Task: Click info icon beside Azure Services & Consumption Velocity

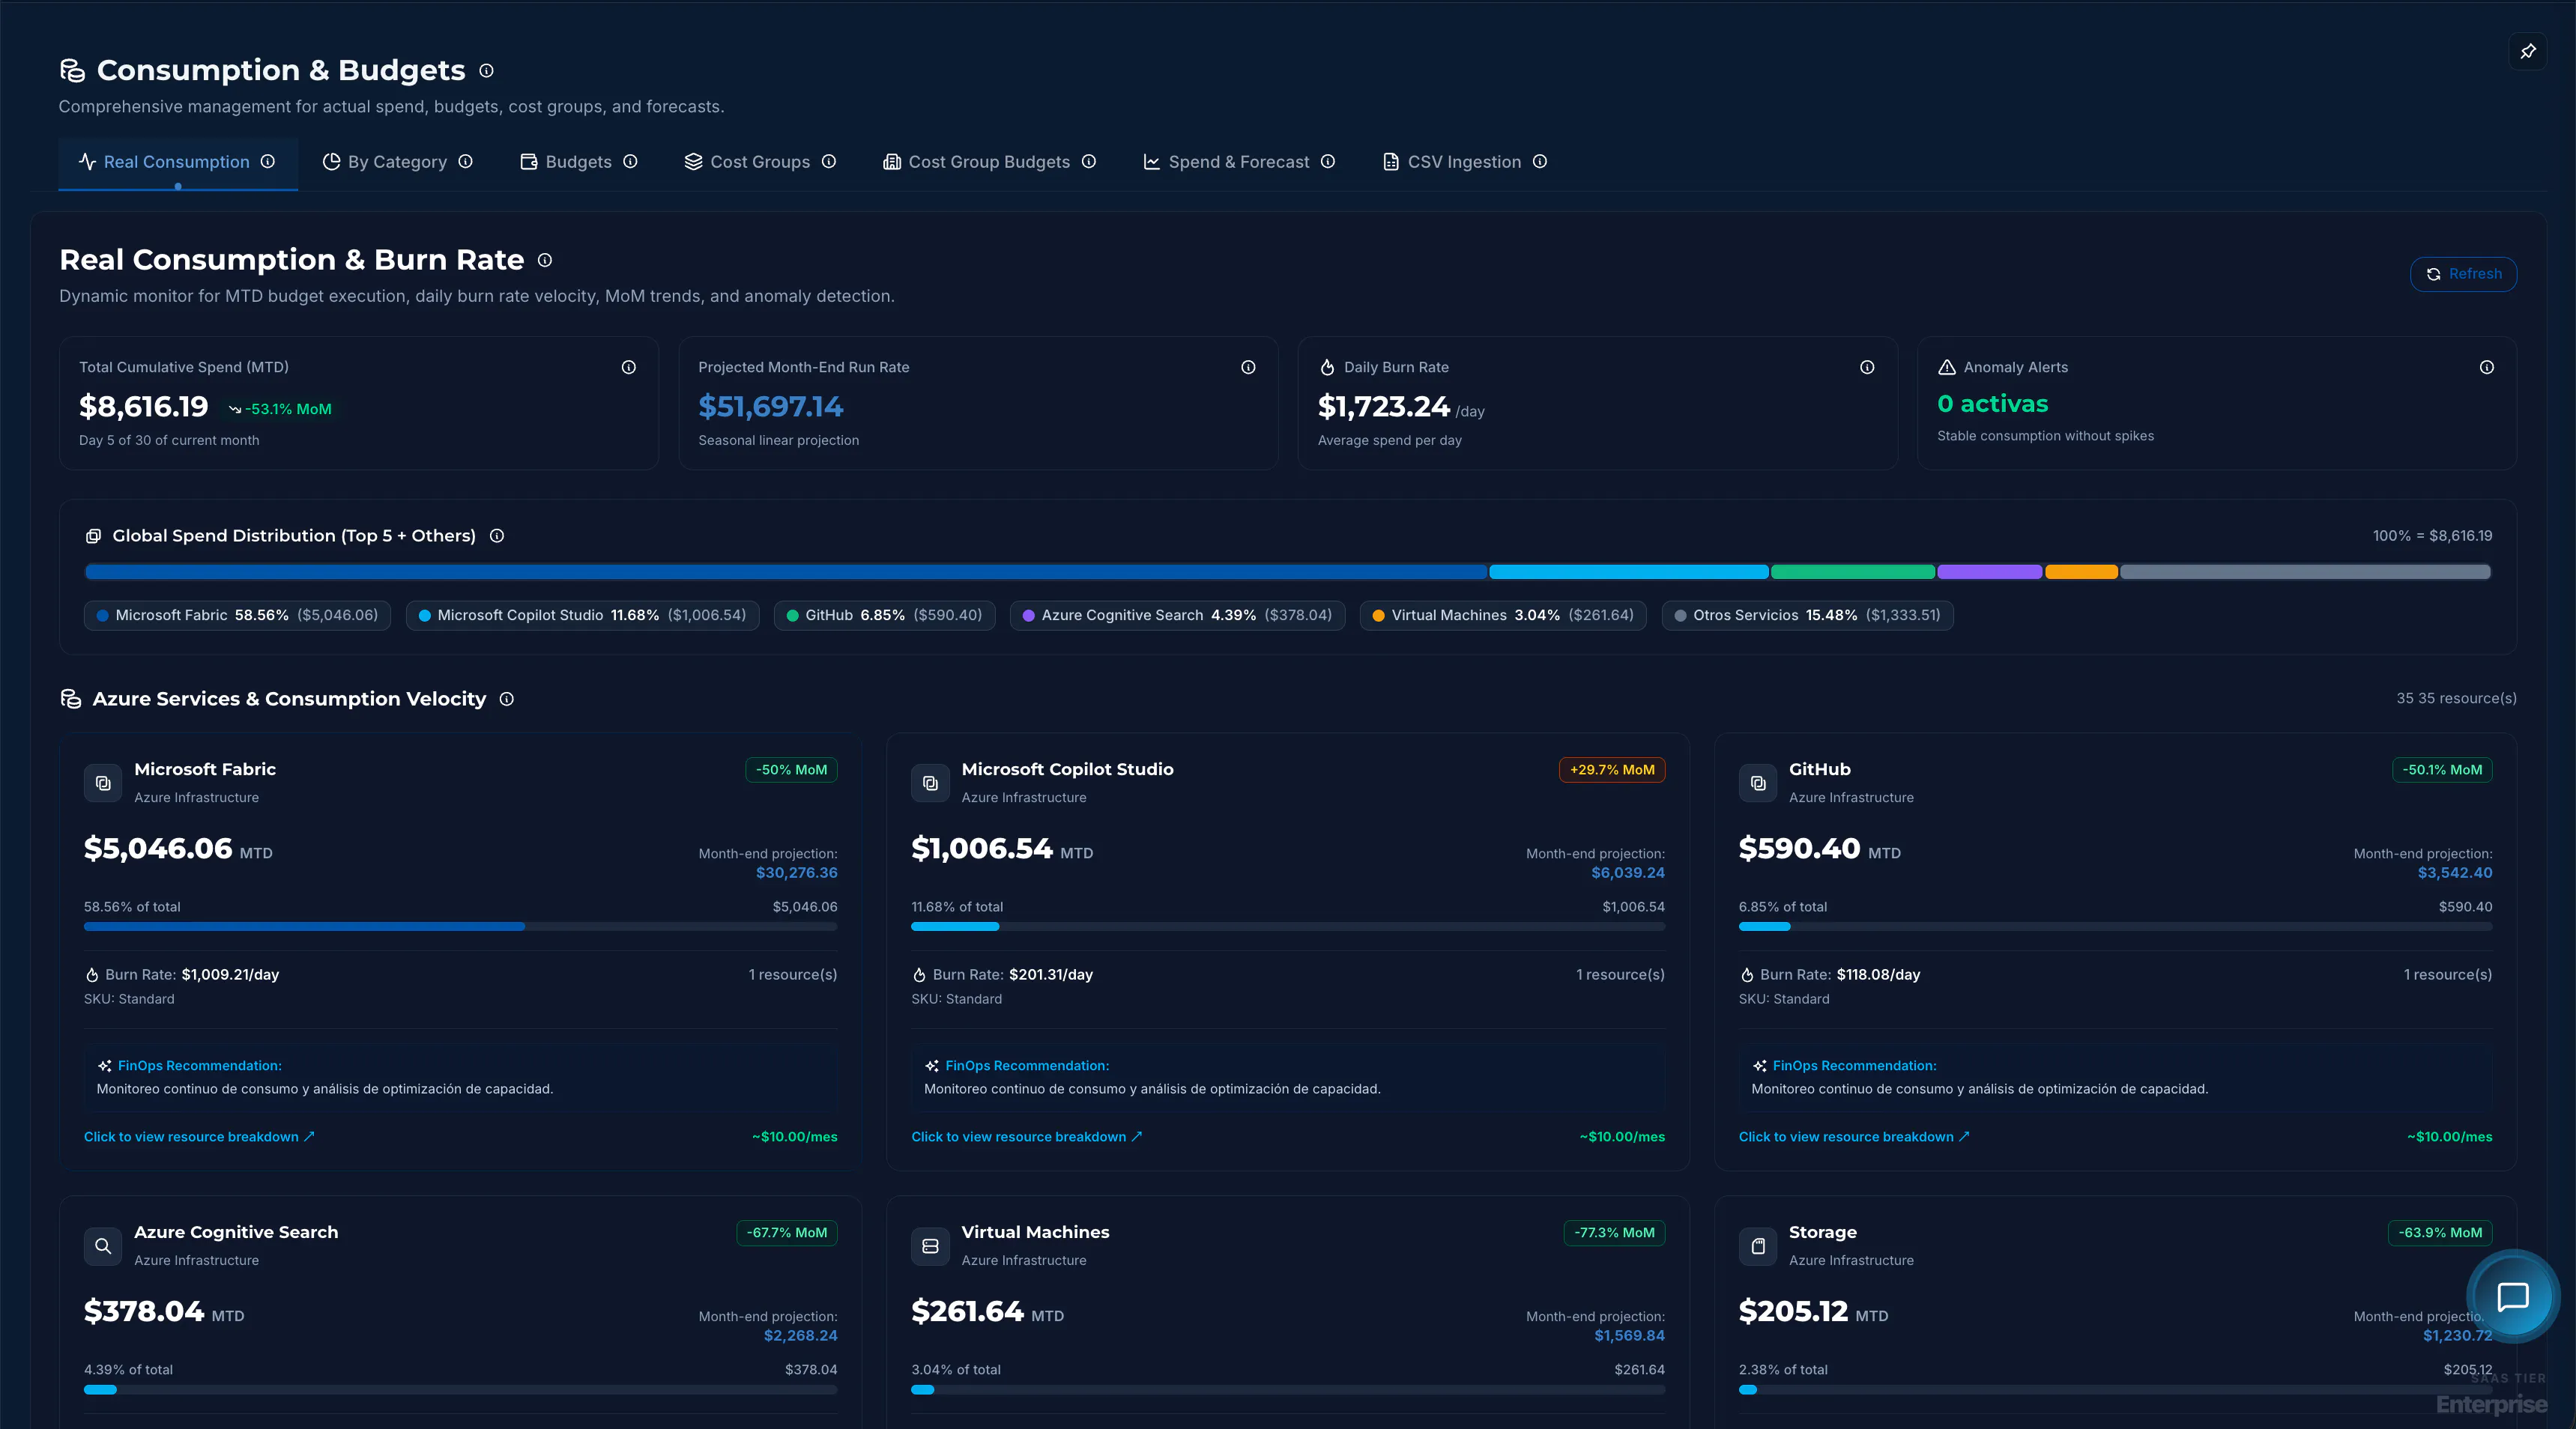Action: click(x=507, y=699)
